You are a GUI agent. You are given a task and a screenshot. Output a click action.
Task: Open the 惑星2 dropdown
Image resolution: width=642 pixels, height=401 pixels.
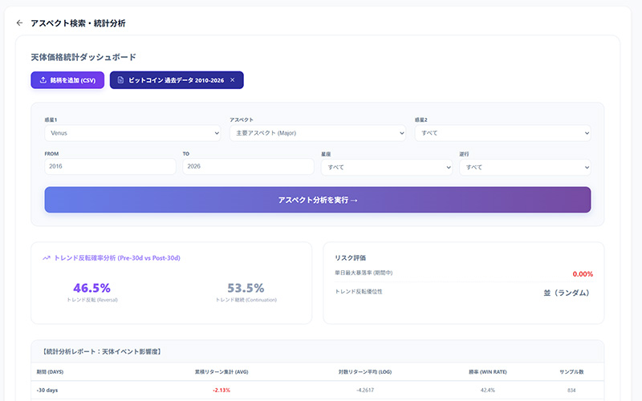(x=502, y=133)
